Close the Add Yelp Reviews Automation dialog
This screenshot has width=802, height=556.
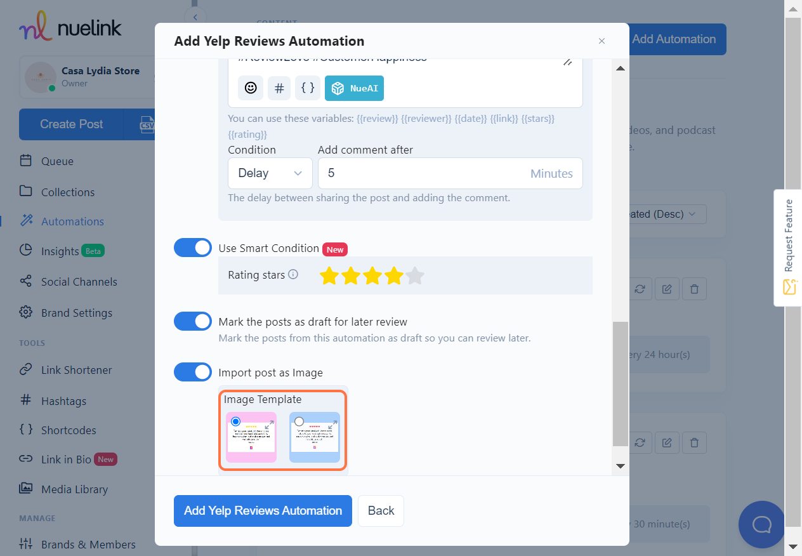pos(601,41)
